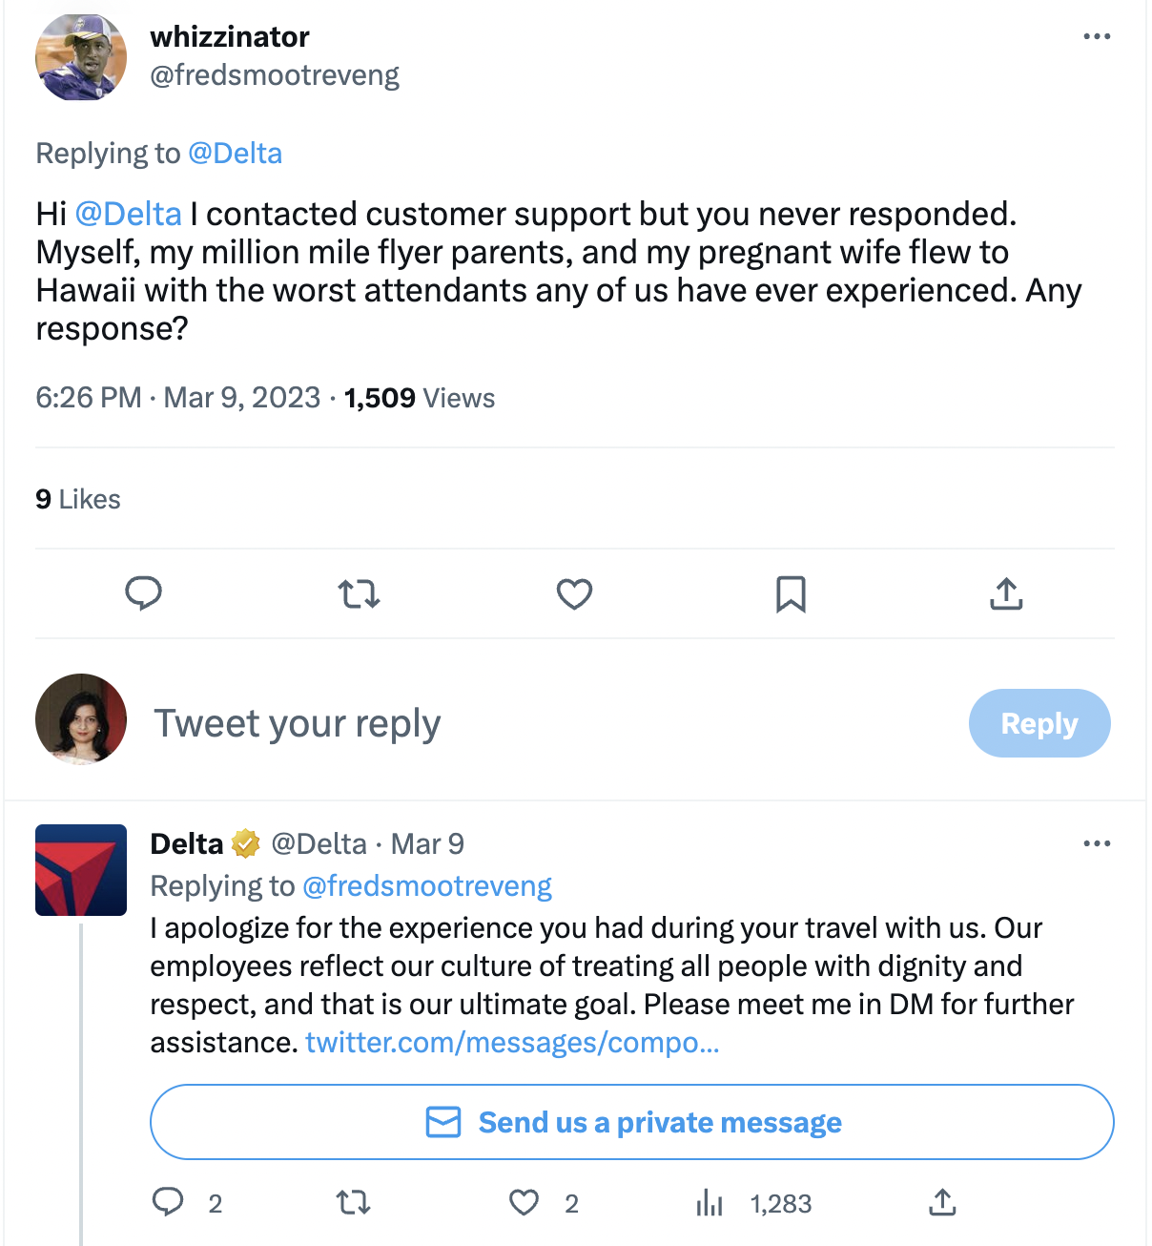Share whizzinator's tweet
Image resolution: width=1152 pixels, height=1246 pixels.
click(x=1006, y=593)
